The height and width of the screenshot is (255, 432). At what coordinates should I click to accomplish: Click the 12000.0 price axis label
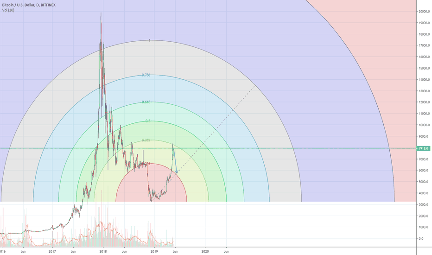424,102
